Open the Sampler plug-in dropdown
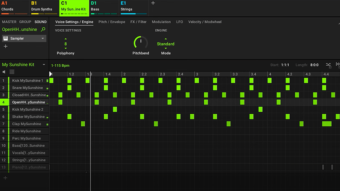This screenshot has height=191, width=340. point(43,38)
